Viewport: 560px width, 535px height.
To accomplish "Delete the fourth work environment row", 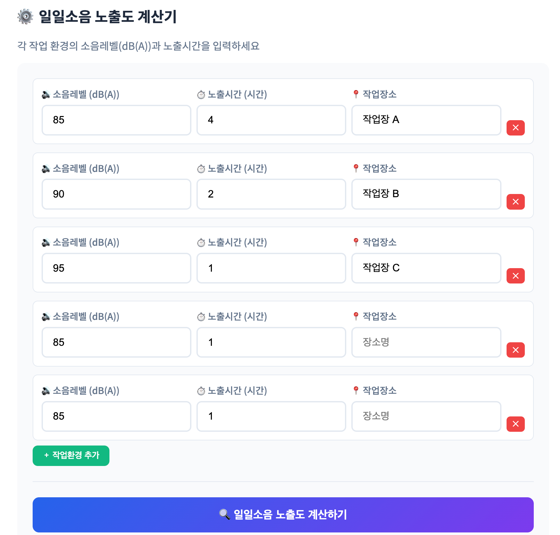I will coord(515,350).
